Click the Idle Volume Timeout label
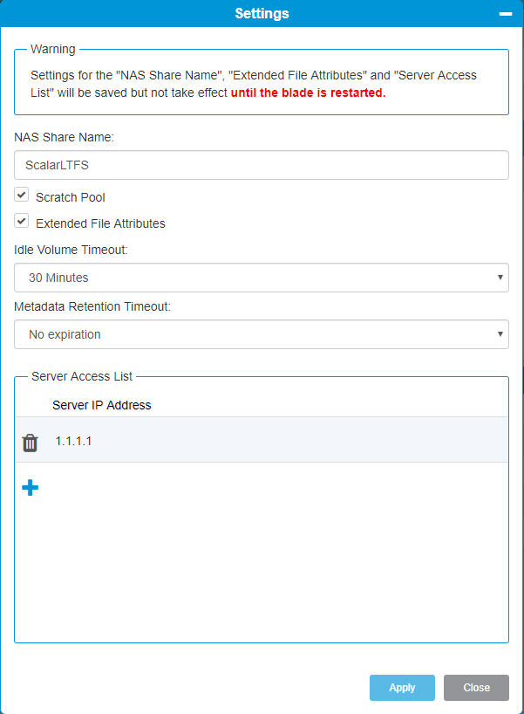The image size is (524, 714). tap(71, 250)
